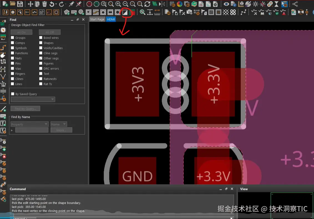The image size is (314, 219).
Task: Click the eye visibility icon
Action: [x=226, y=4]
